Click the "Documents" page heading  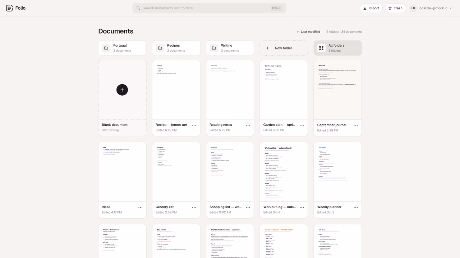tap(116, 31)
